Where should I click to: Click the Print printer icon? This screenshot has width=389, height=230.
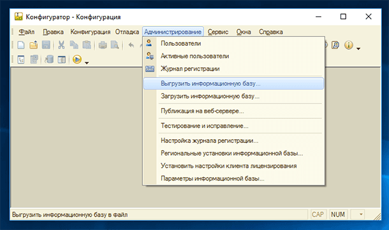coord(103,45)
